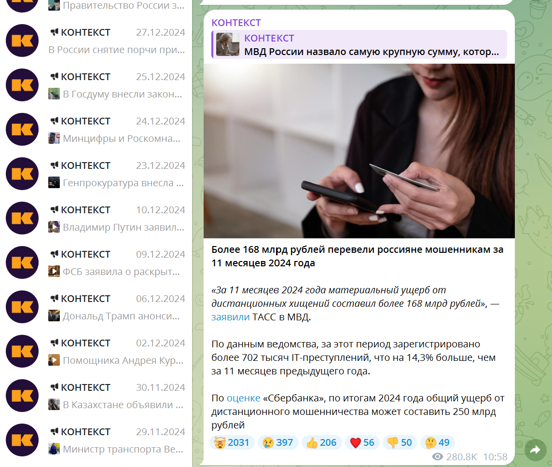Click channel avatar of 25.12.2024 result
Viewport: 552px width, 467px height.
coord(22,85)
